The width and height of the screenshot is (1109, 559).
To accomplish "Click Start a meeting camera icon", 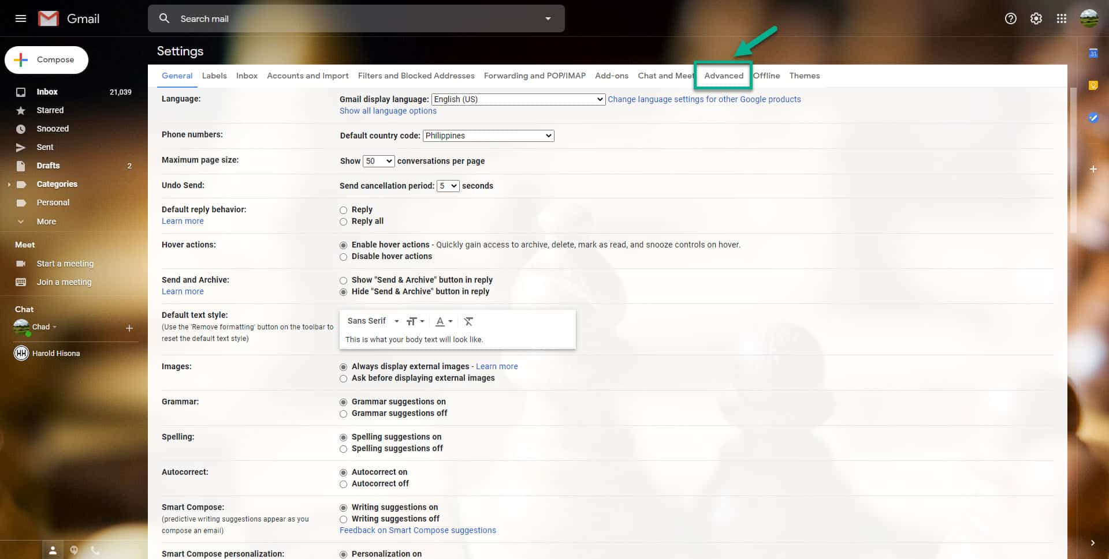I will tap(21, 264).
